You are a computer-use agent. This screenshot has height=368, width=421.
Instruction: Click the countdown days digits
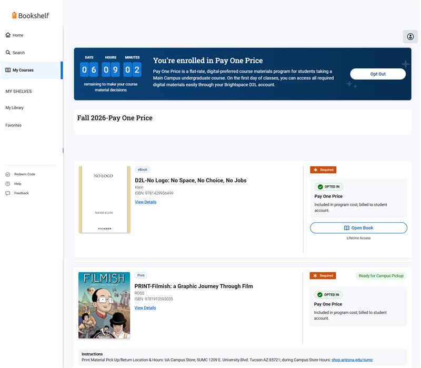click(x=89, y=70)
